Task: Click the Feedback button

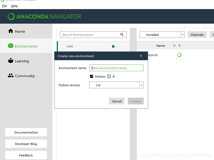Action: coord(26,155)
